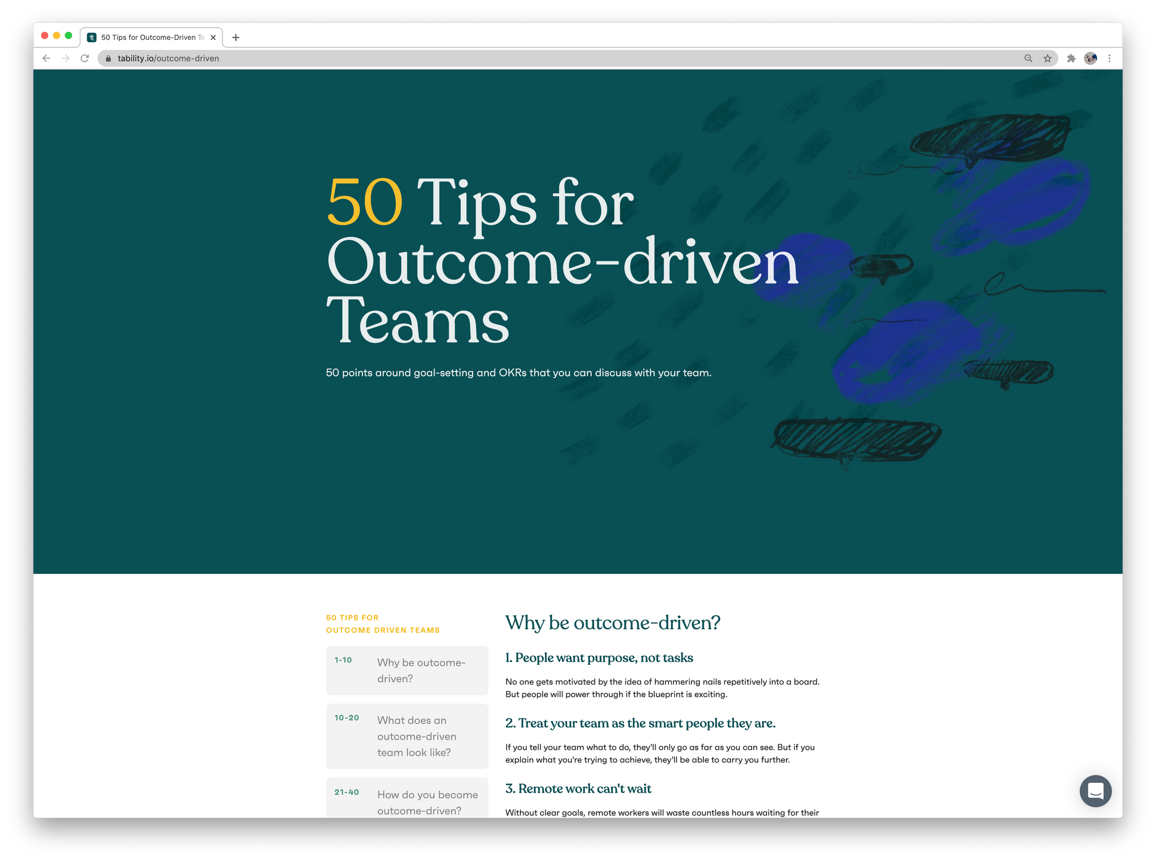Viewport: 1156px width, 862px height.
Task: Open the chat widget bubble
Action: click(1095, 790)
